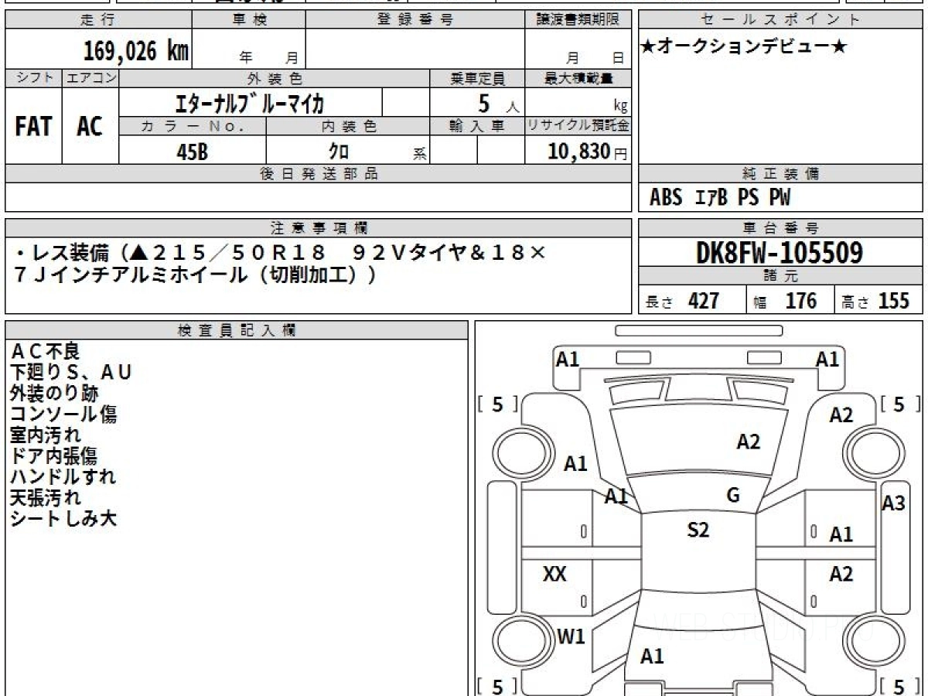Click the エアコン header cell

90,78
